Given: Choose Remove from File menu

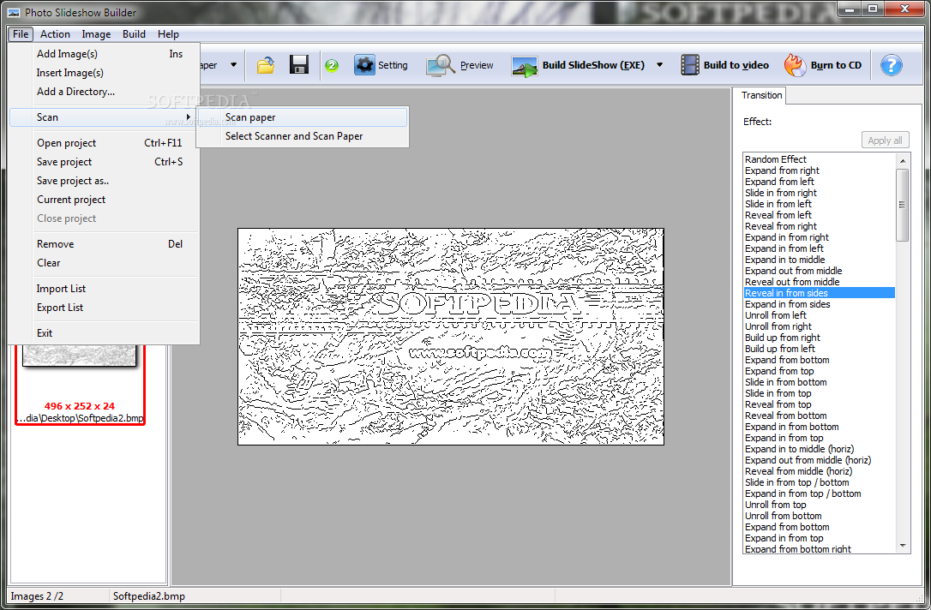Looking at the screenshot, I should point(105,244).
